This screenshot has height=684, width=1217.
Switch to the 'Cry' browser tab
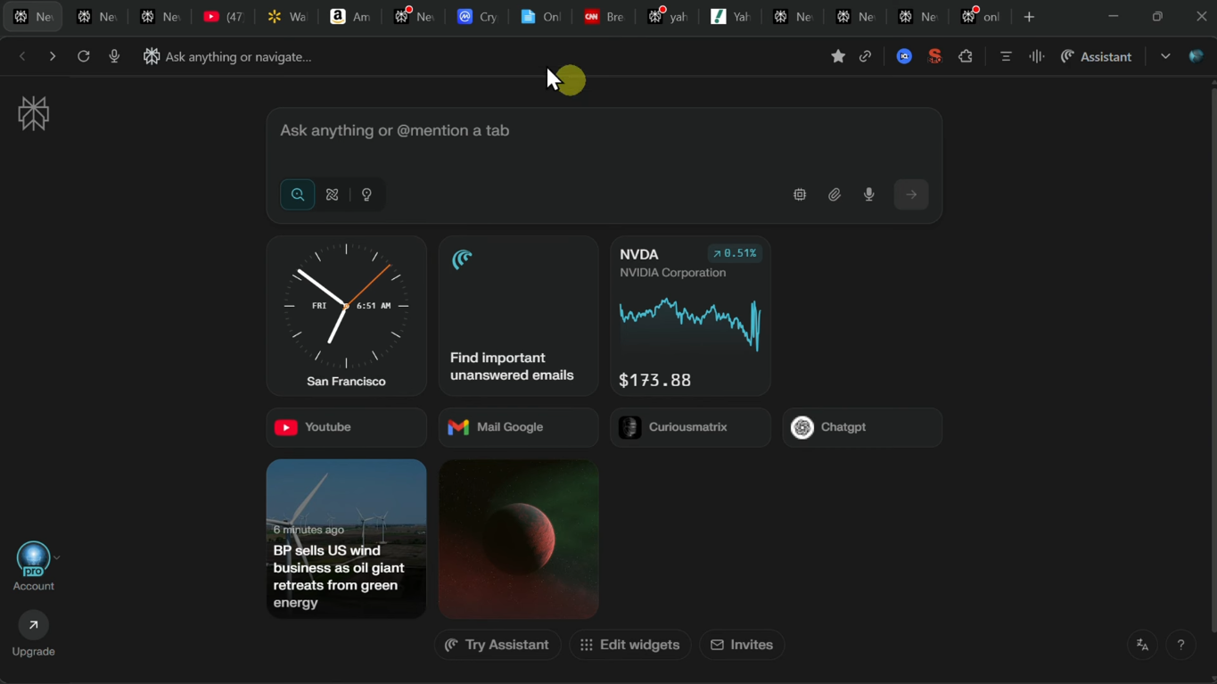pos(476,17)
